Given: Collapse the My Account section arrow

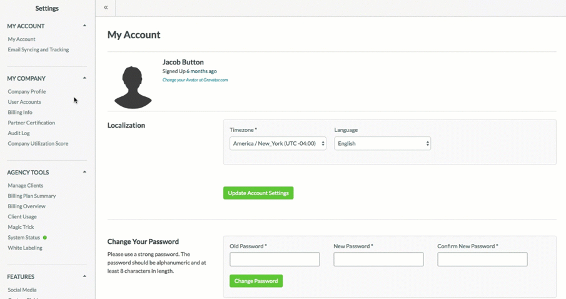Looking at the screenshot, I should point(84,26).
